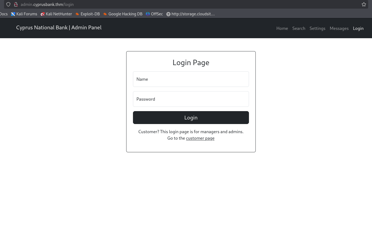Screen dimensions: 372x233
Task: Focus the Password input field
Action: (x=191, y=99)
